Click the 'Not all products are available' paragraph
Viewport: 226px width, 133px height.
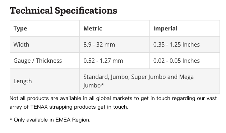click(113, 103)
